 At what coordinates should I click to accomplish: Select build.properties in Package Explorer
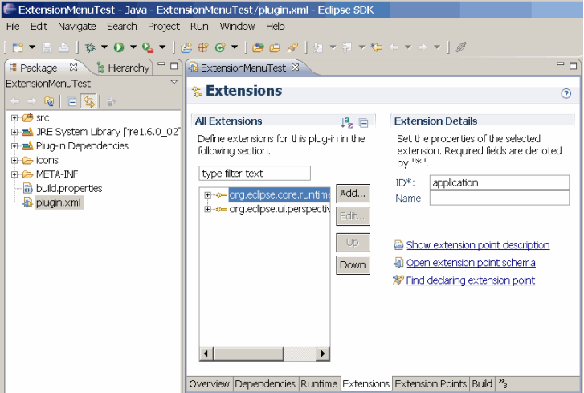coord(69,189)
